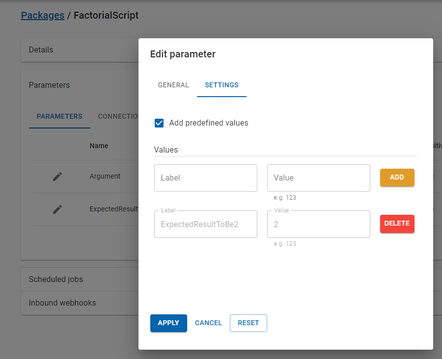Click the Value field containing 2
Image resolution: width=442 pixels, height=359 pixels.
pos(318,224)
